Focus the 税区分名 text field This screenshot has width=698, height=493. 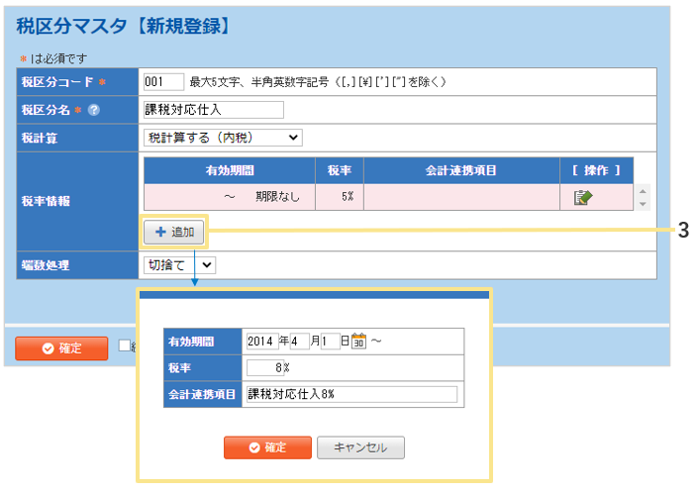[213, 110]
